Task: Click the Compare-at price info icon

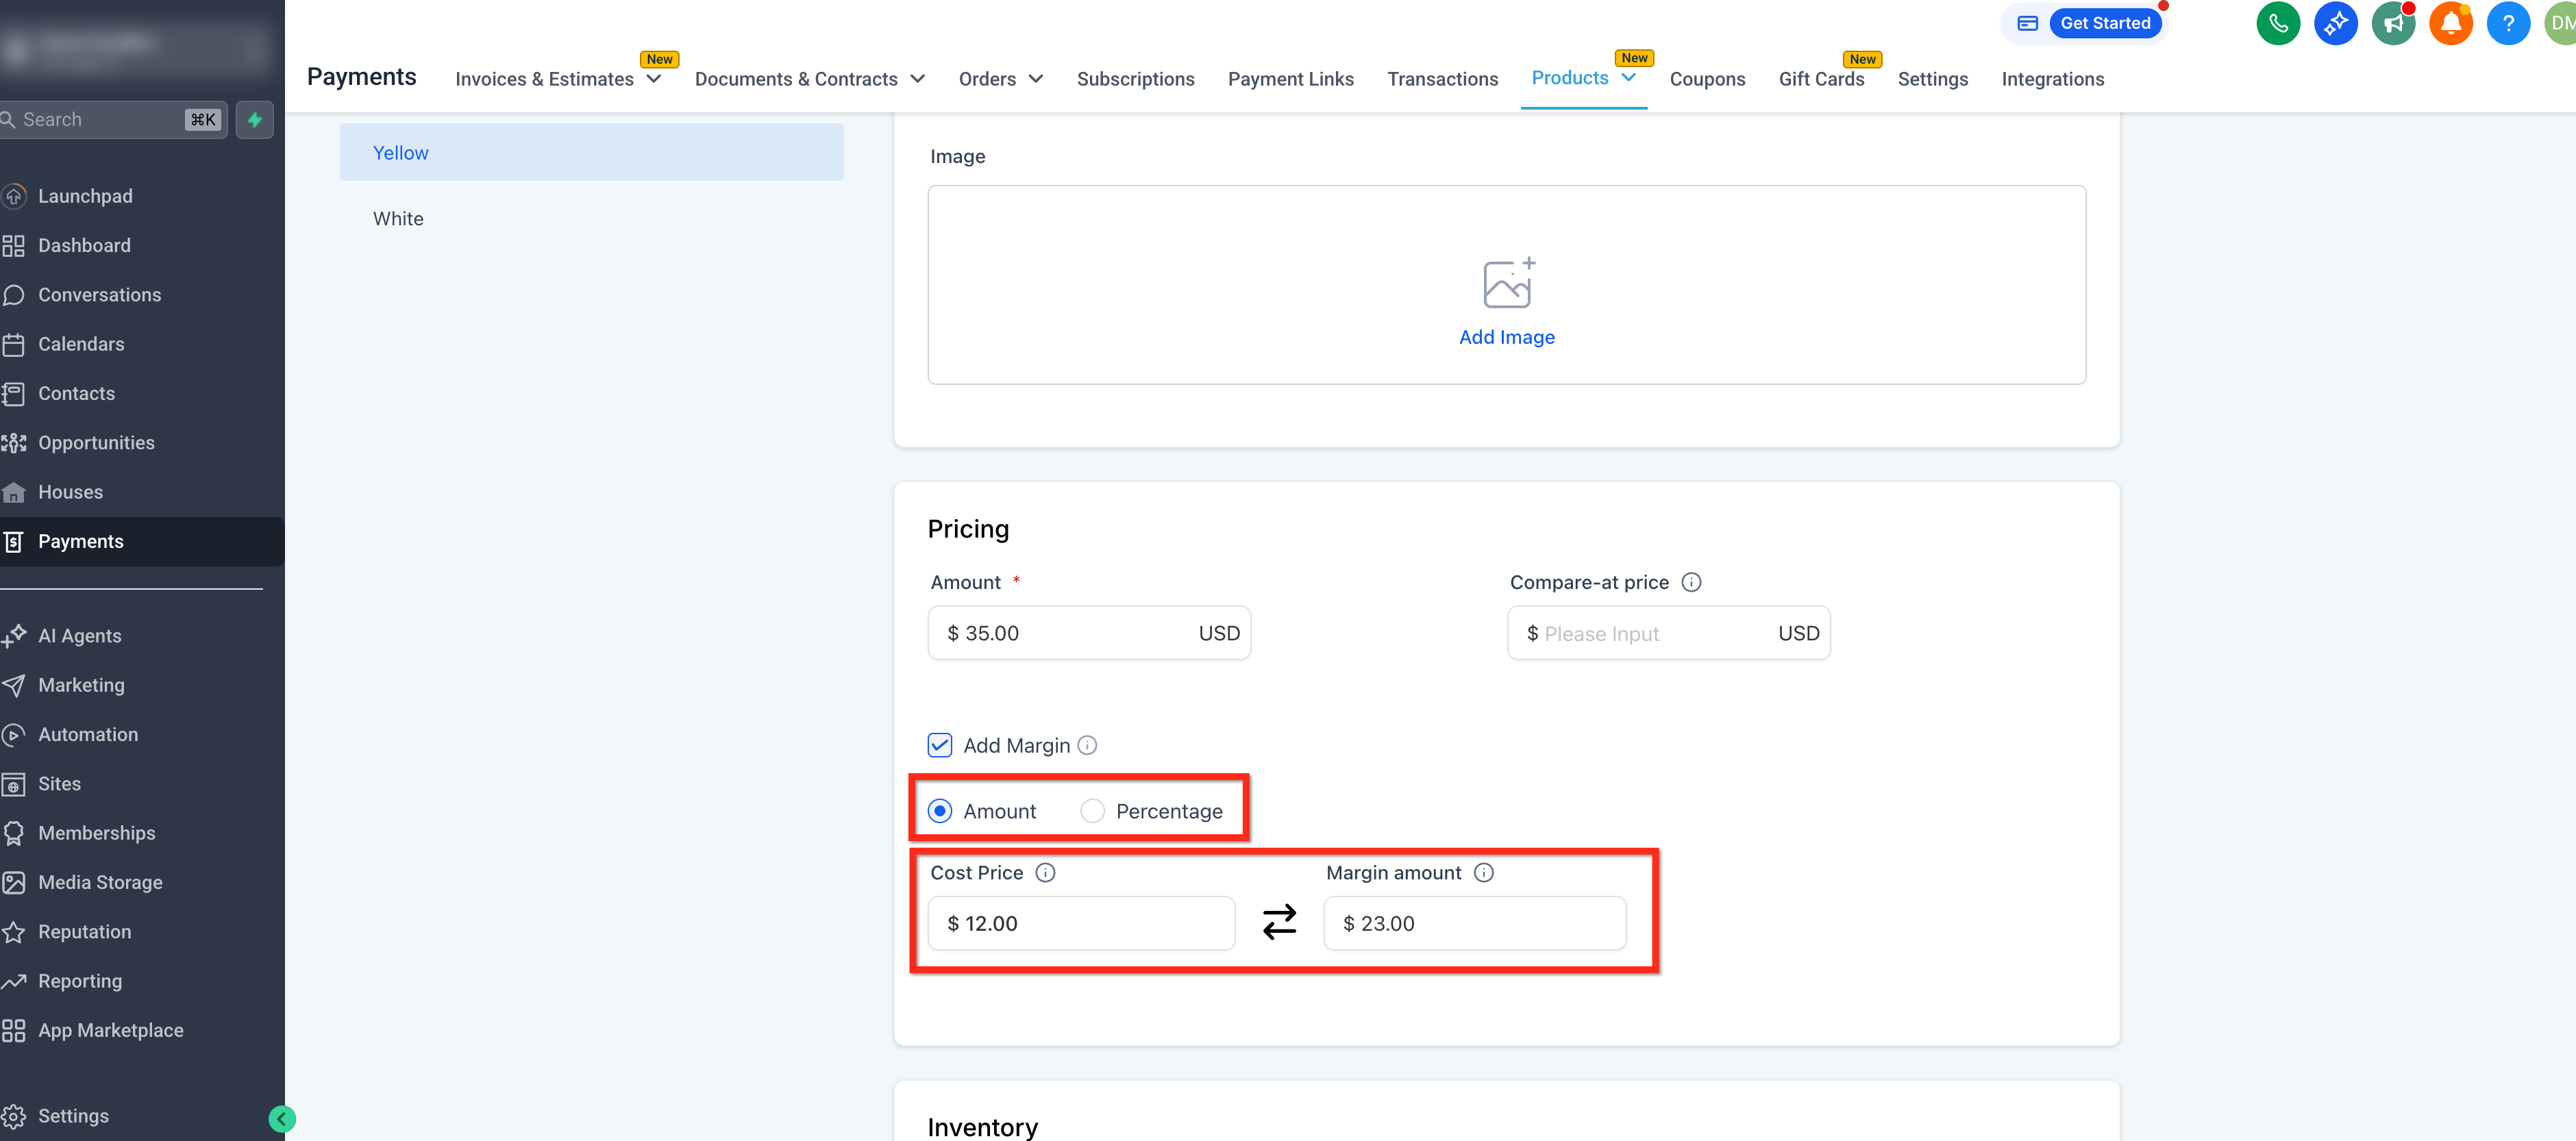Action: tap(1691, 582)
